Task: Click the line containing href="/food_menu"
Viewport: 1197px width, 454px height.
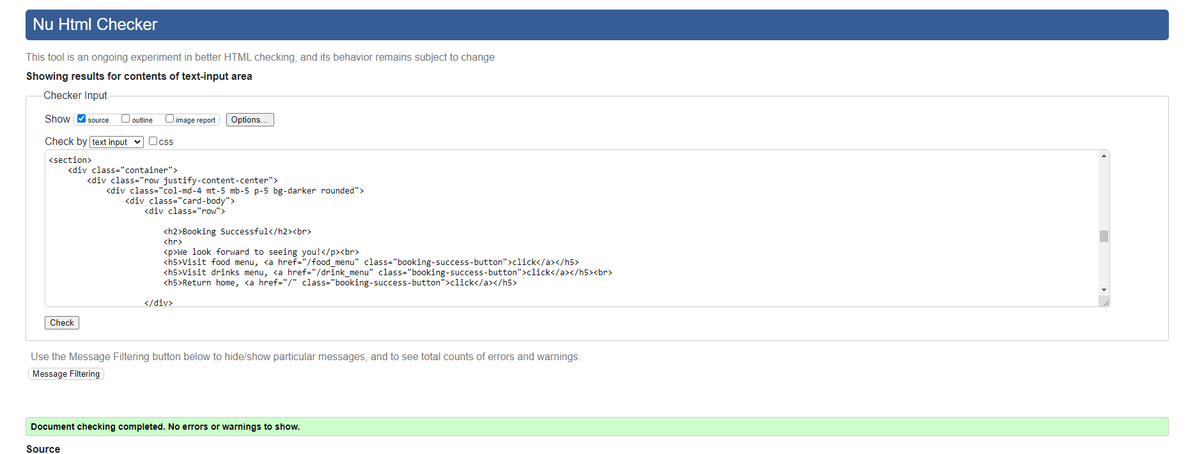Action: pos(371,262)
